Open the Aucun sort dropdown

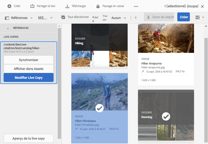click(x=125, y=18)
